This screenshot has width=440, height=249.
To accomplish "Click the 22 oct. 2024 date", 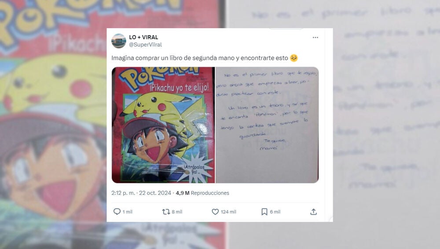I will click(155, 193).
